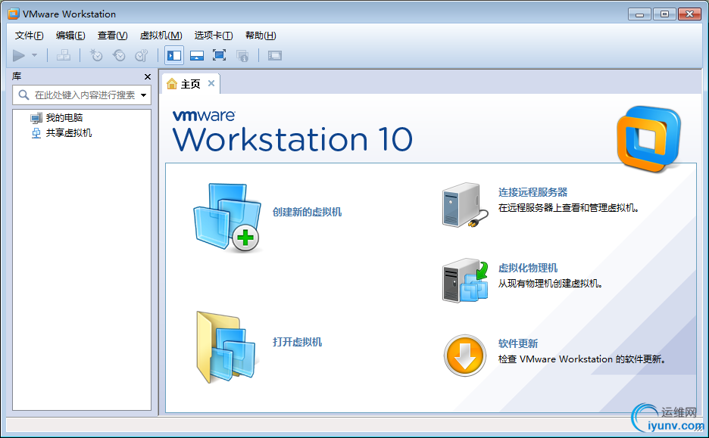
Task: Click the VMware icon in title bar
Action: [x=14, y=14]
